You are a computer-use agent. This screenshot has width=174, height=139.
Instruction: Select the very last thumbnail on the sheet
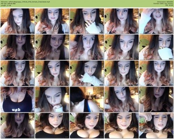click(x=156, y=125)
